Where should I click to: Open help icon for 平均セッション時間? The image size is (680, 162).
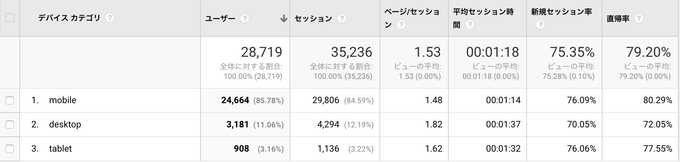[x=470, y=25]
